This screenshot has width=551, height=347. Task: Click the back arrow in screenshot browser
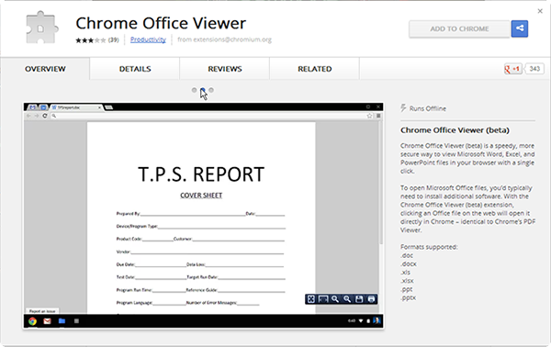click(x=28, y=116)
